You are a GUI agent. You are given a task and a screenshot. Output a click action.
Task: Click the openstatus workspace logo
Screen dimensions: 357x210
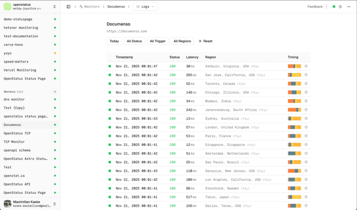pyautogui.click(x=7, y=7)
